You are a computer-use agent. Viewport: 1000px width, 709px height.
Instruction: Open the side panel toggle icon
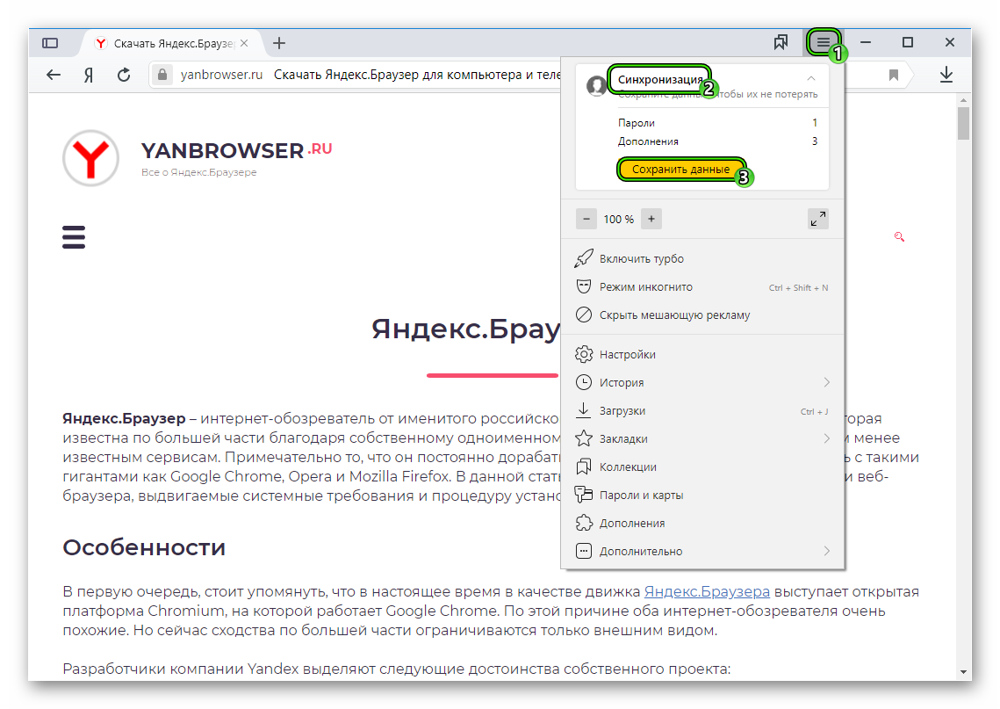click(50, 43)
